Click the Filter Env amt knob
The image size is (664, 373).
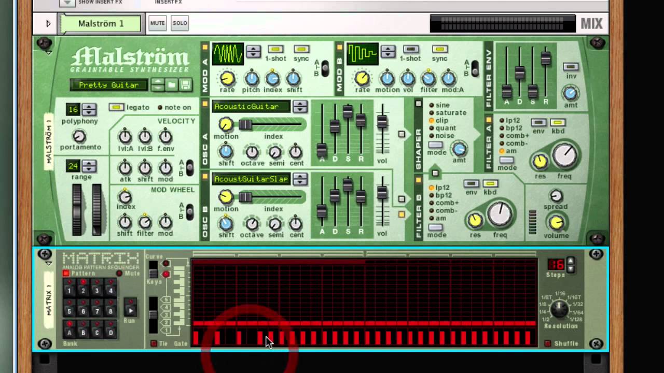pos(570,93)
